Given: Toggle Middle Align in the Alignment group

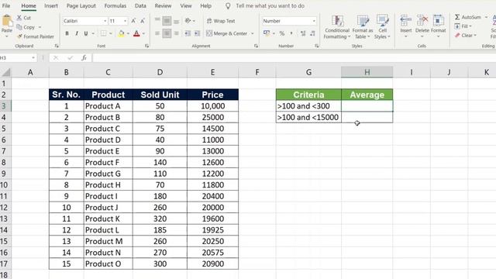Looking at the screenshot, I should point(167,21).
